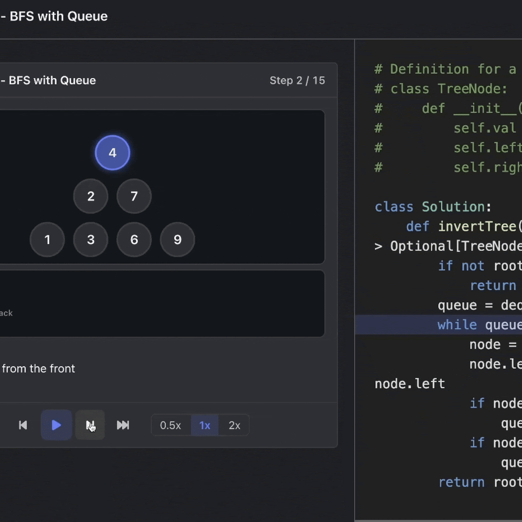Click the '# class TreeNode:' comment line
The width and height of the screenshot is (522, 522).
pyautogui.click(x=441, y=89)
